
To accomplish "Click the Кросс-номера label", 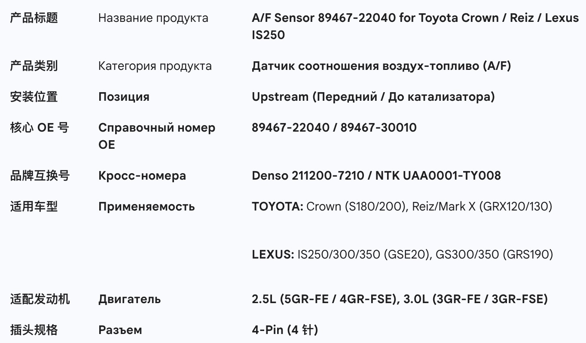I will pos(142,176).
